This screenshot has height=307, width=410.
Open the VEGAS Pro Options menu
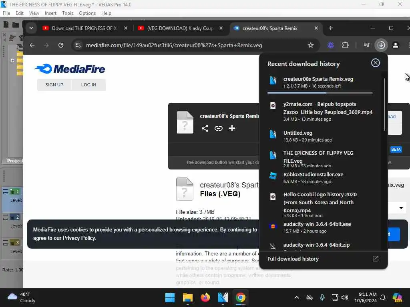point(87,13)
